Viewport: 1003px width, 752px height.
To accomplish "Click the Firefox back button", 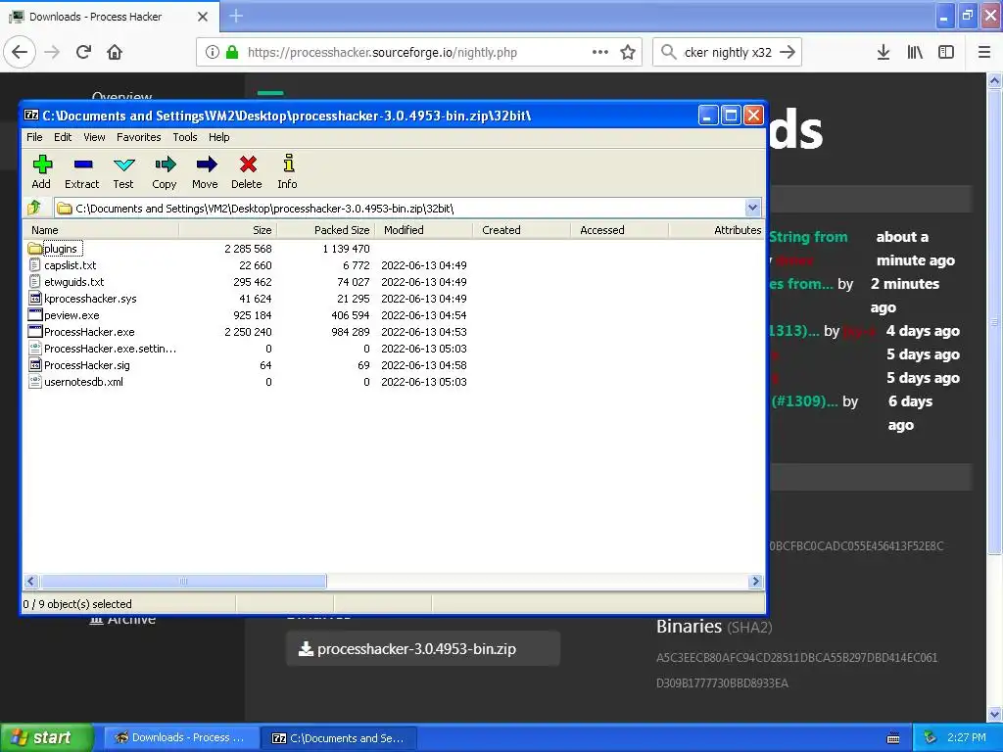I will pos(20,52).
